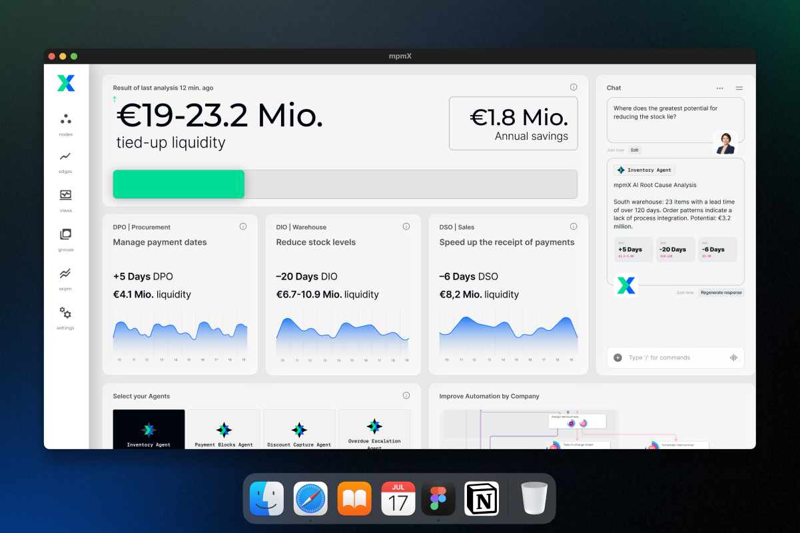Click 'Improve Automation by Company' heading
The height and width of the screenshot is (533, 800).
click(x=490, y=396)
